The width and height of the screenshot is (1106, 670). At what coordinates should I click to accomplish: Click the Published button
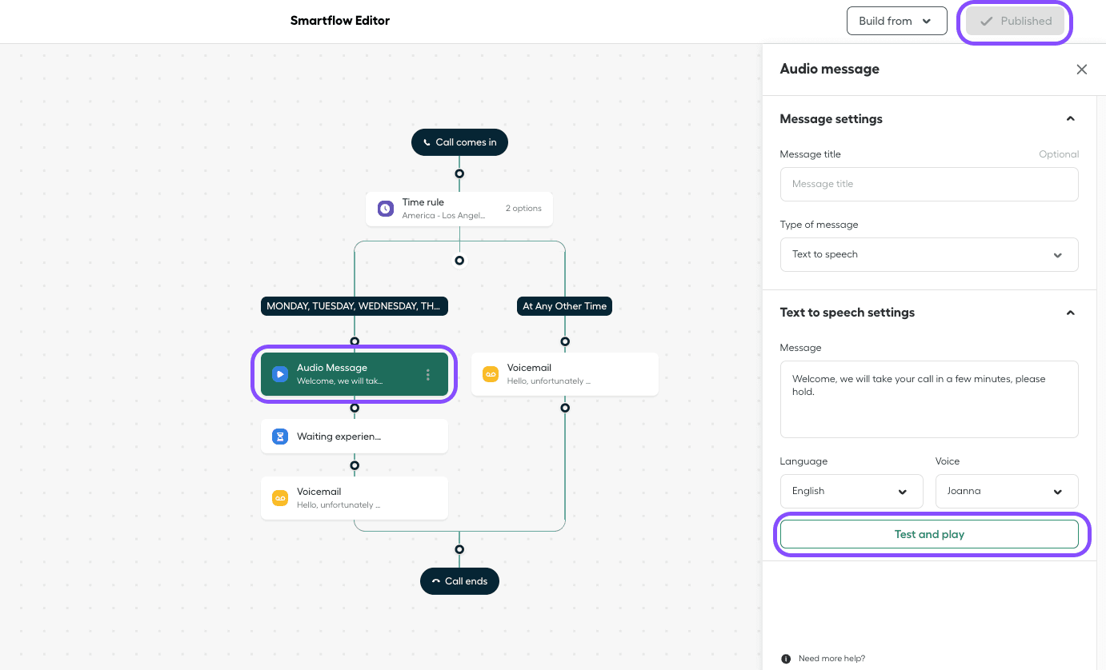click(x=1015, y=22)
